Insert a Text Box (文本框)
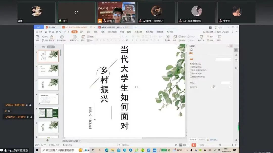273x153 pixels. tap(167, 37)
